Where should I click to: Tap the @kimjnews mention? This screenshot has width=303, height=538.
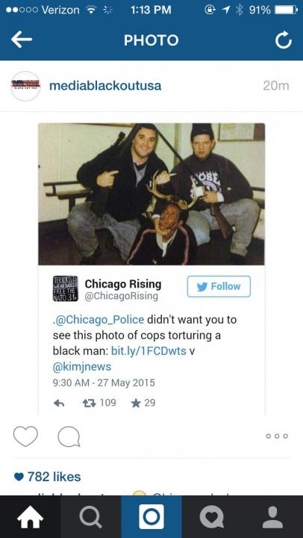click(x=82, y=367)
